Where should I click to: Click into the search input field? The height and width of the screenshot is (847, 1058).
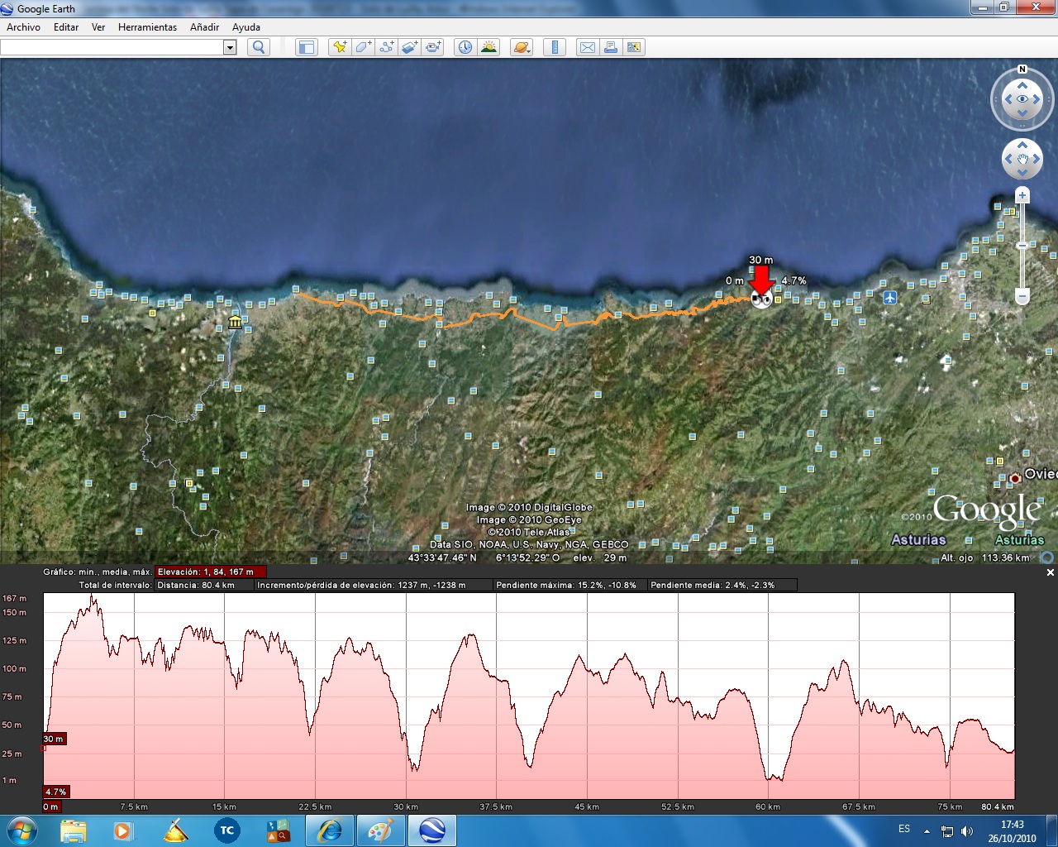pos(112,47)
